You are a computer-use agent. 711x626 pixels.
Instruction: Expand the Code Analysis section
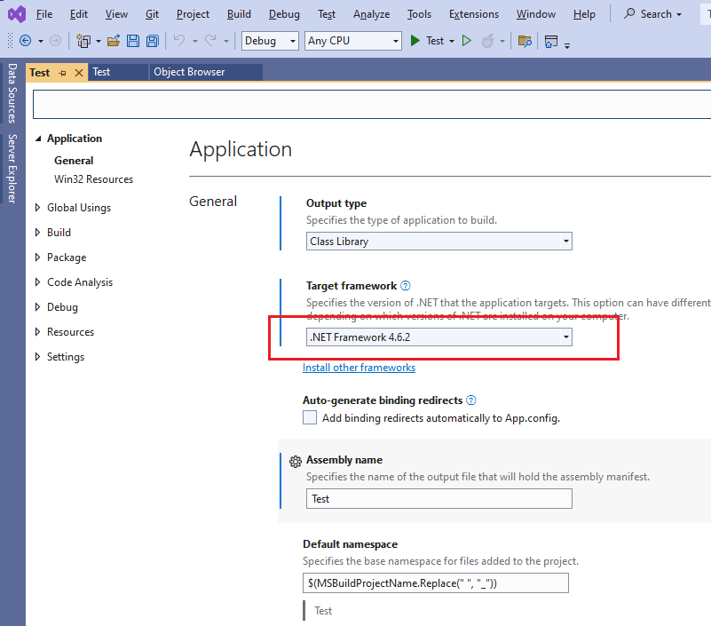[x=37, y=282]
